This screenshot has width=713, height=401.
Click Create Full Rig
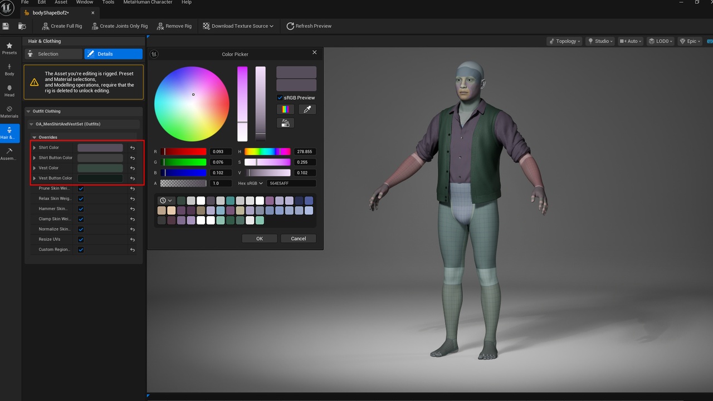click(x=62, y=26)
